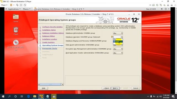177x99 pixels.
Task: Click the Windows taskbar clock
Action: 166,97
